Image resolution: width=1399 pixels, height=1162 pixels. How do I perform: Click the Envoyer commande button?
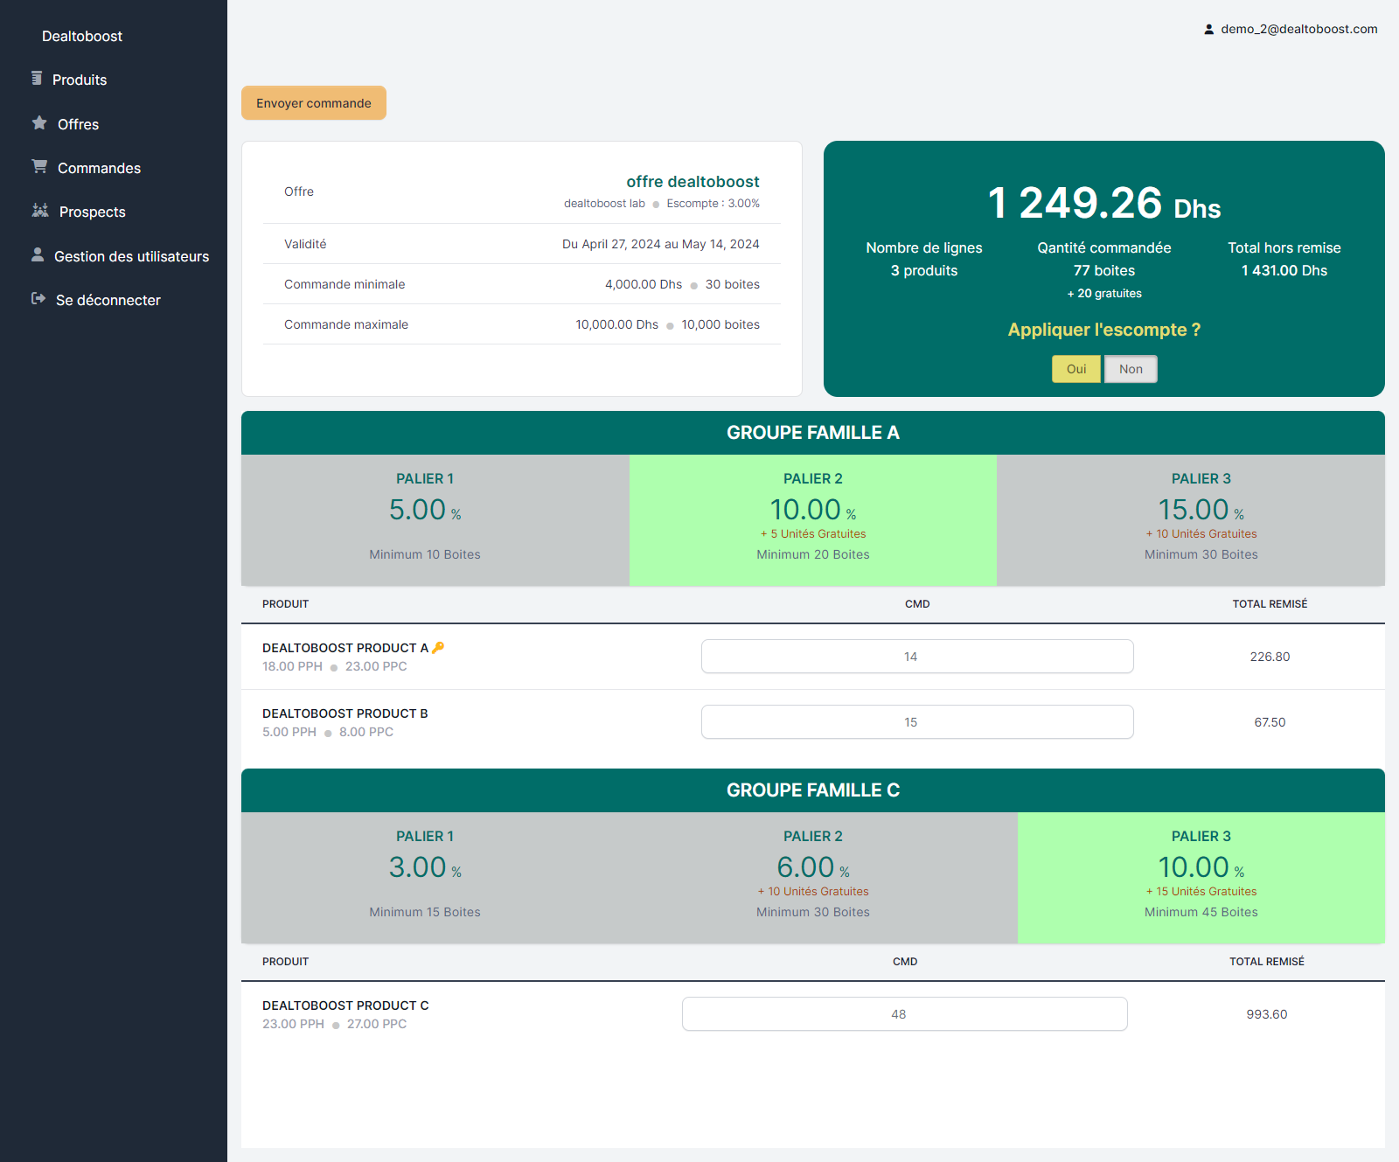[x=314, y=103]
